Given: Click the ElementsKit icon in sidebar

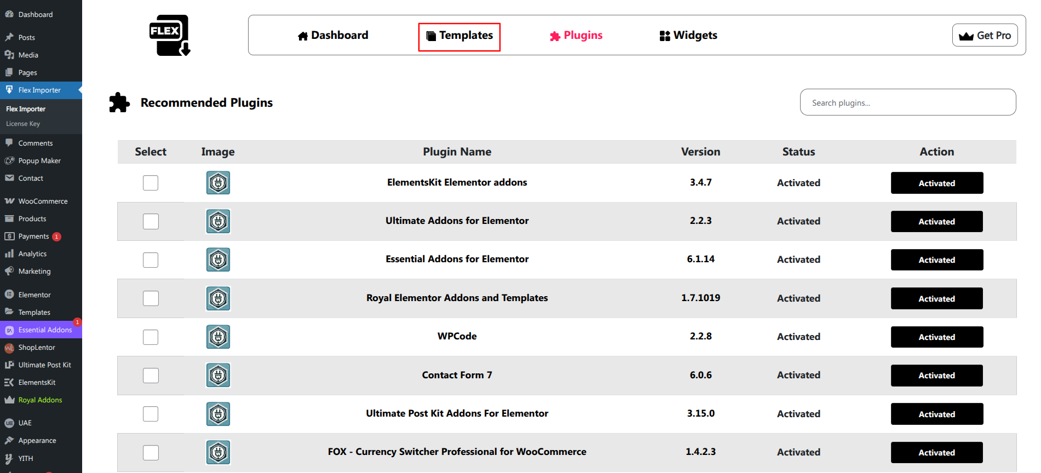Looking at the screenshot, I should pyautogui.click(x=9, y=382).
